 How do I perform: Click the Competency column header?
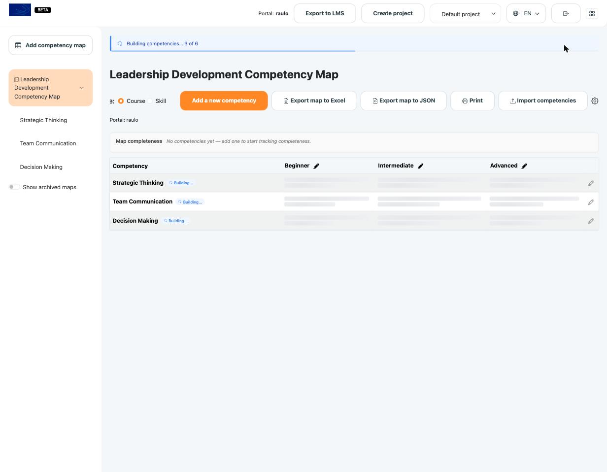pyautogui.click(x=130, y=166)
